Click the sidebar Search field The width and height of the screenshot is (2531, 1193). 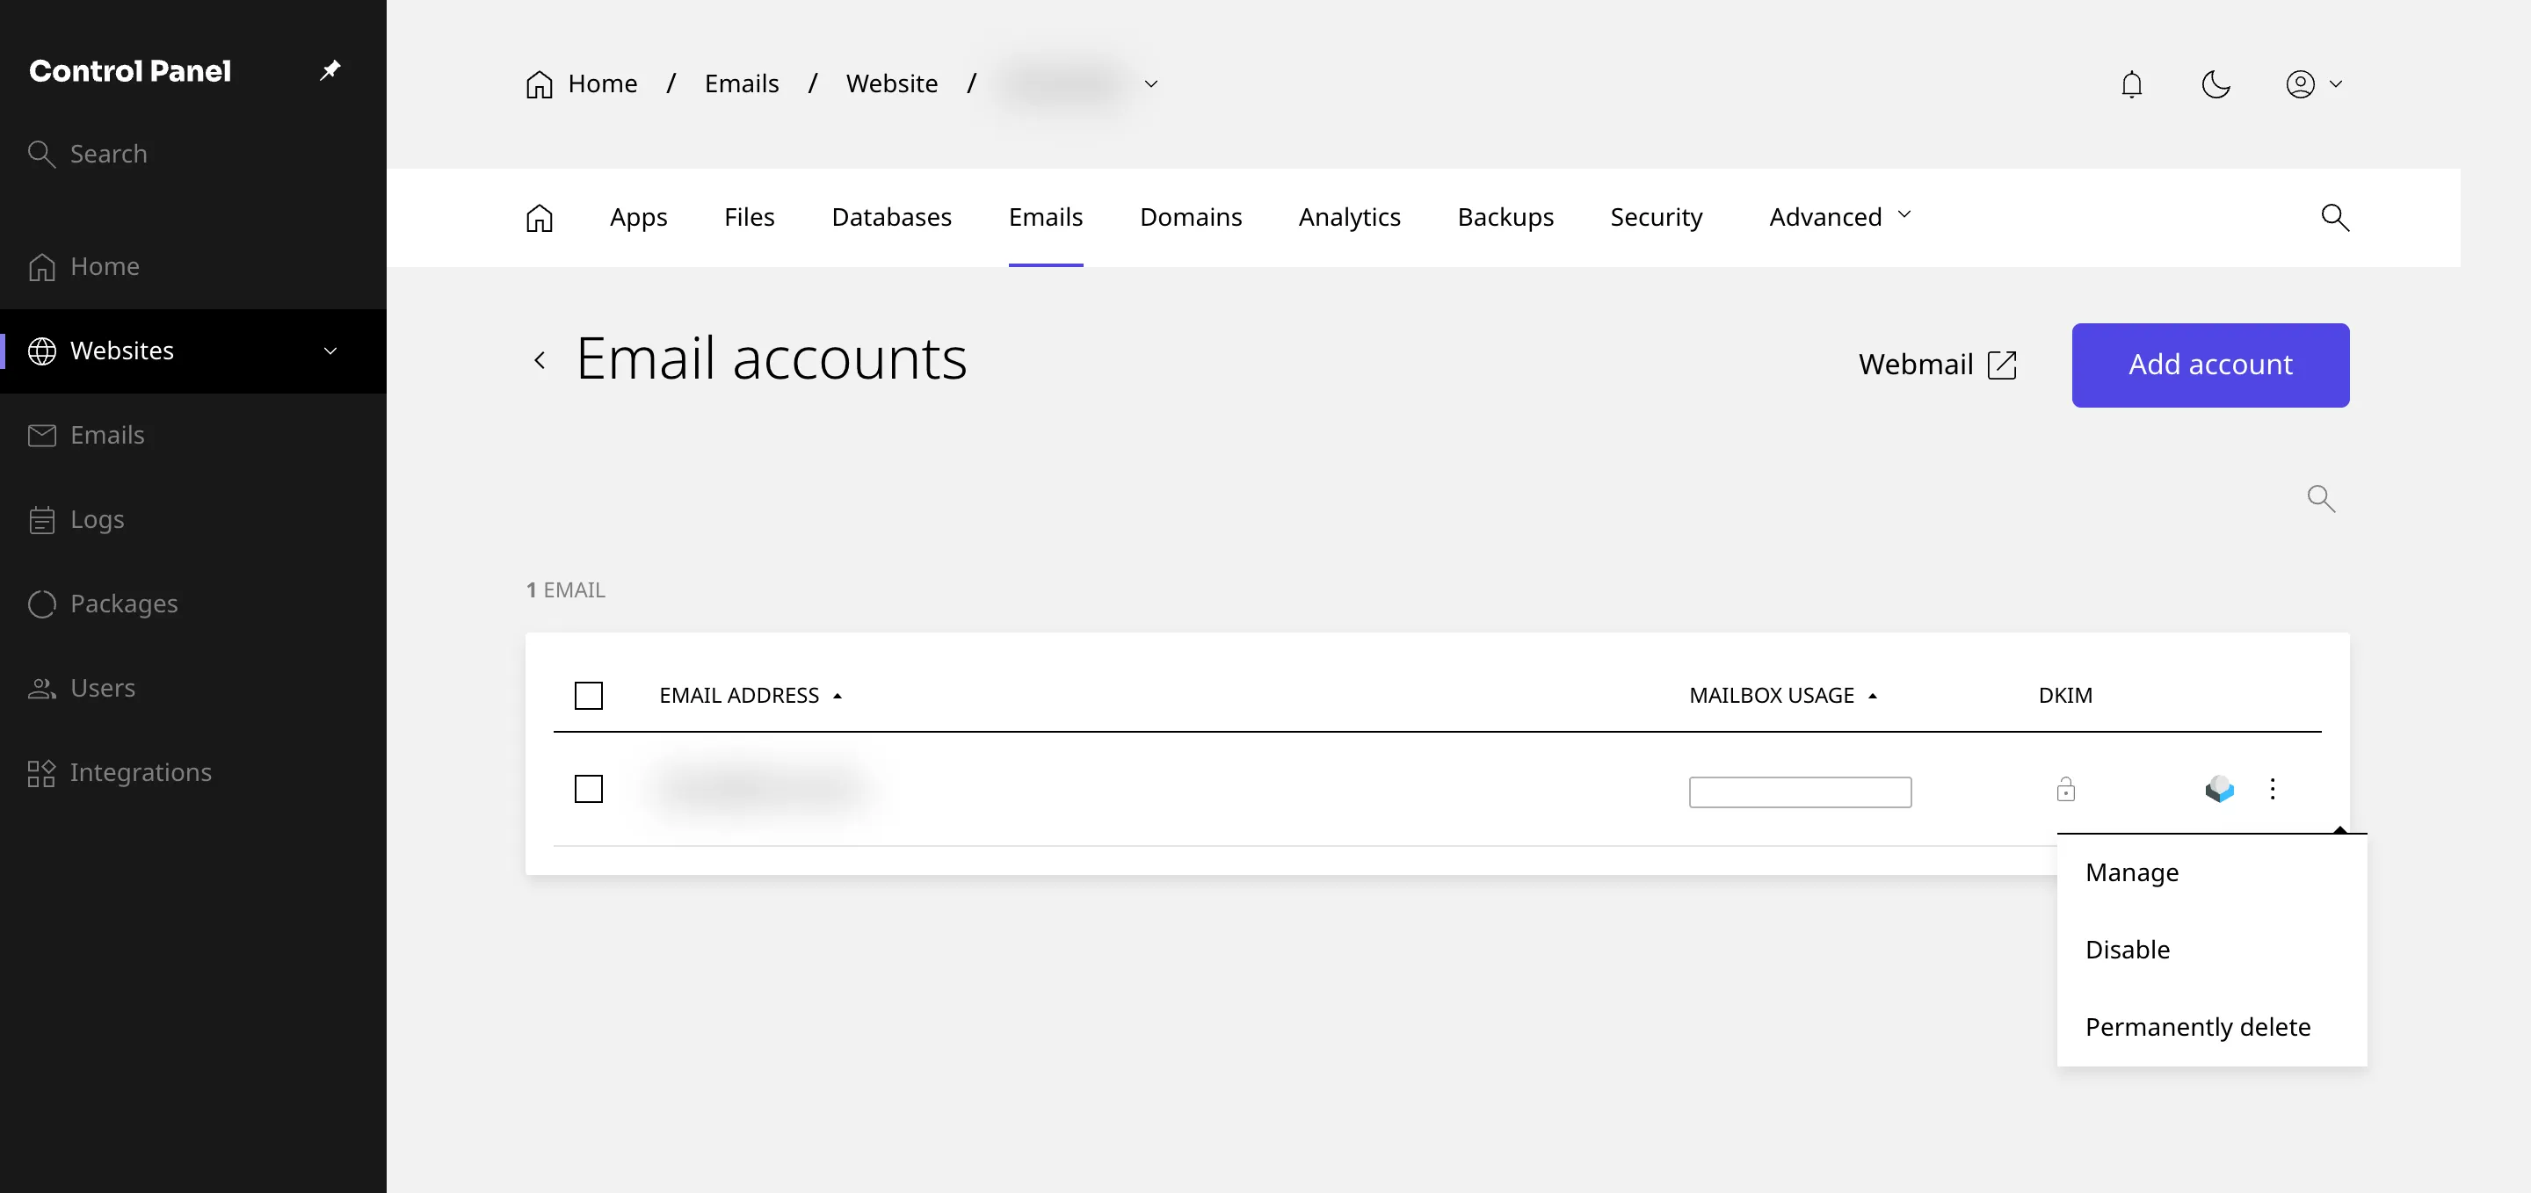point(192,154)
